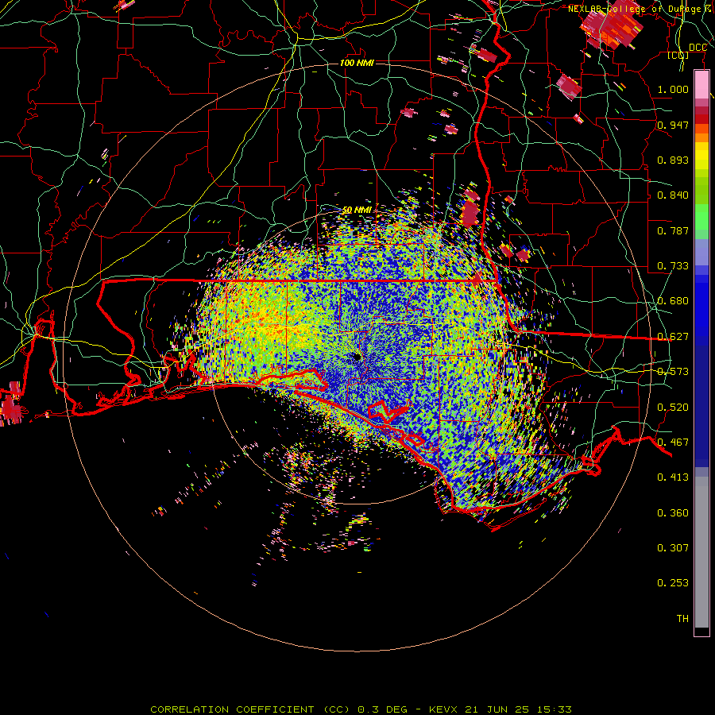Click the 0.520 legend value
This screenshot has height=715, width=715.
pyautogui.click(x=673, y=408)
